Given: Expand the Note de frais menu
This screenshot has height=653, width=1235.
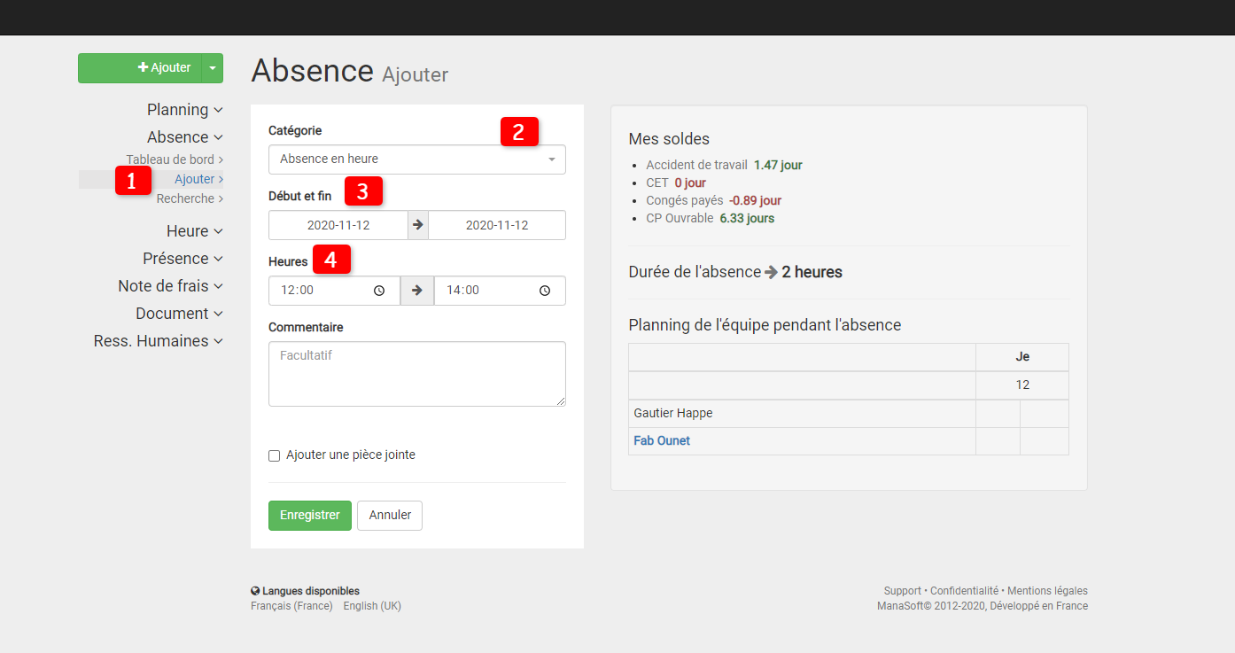Looking at the screenshot, I should [170, 286].
